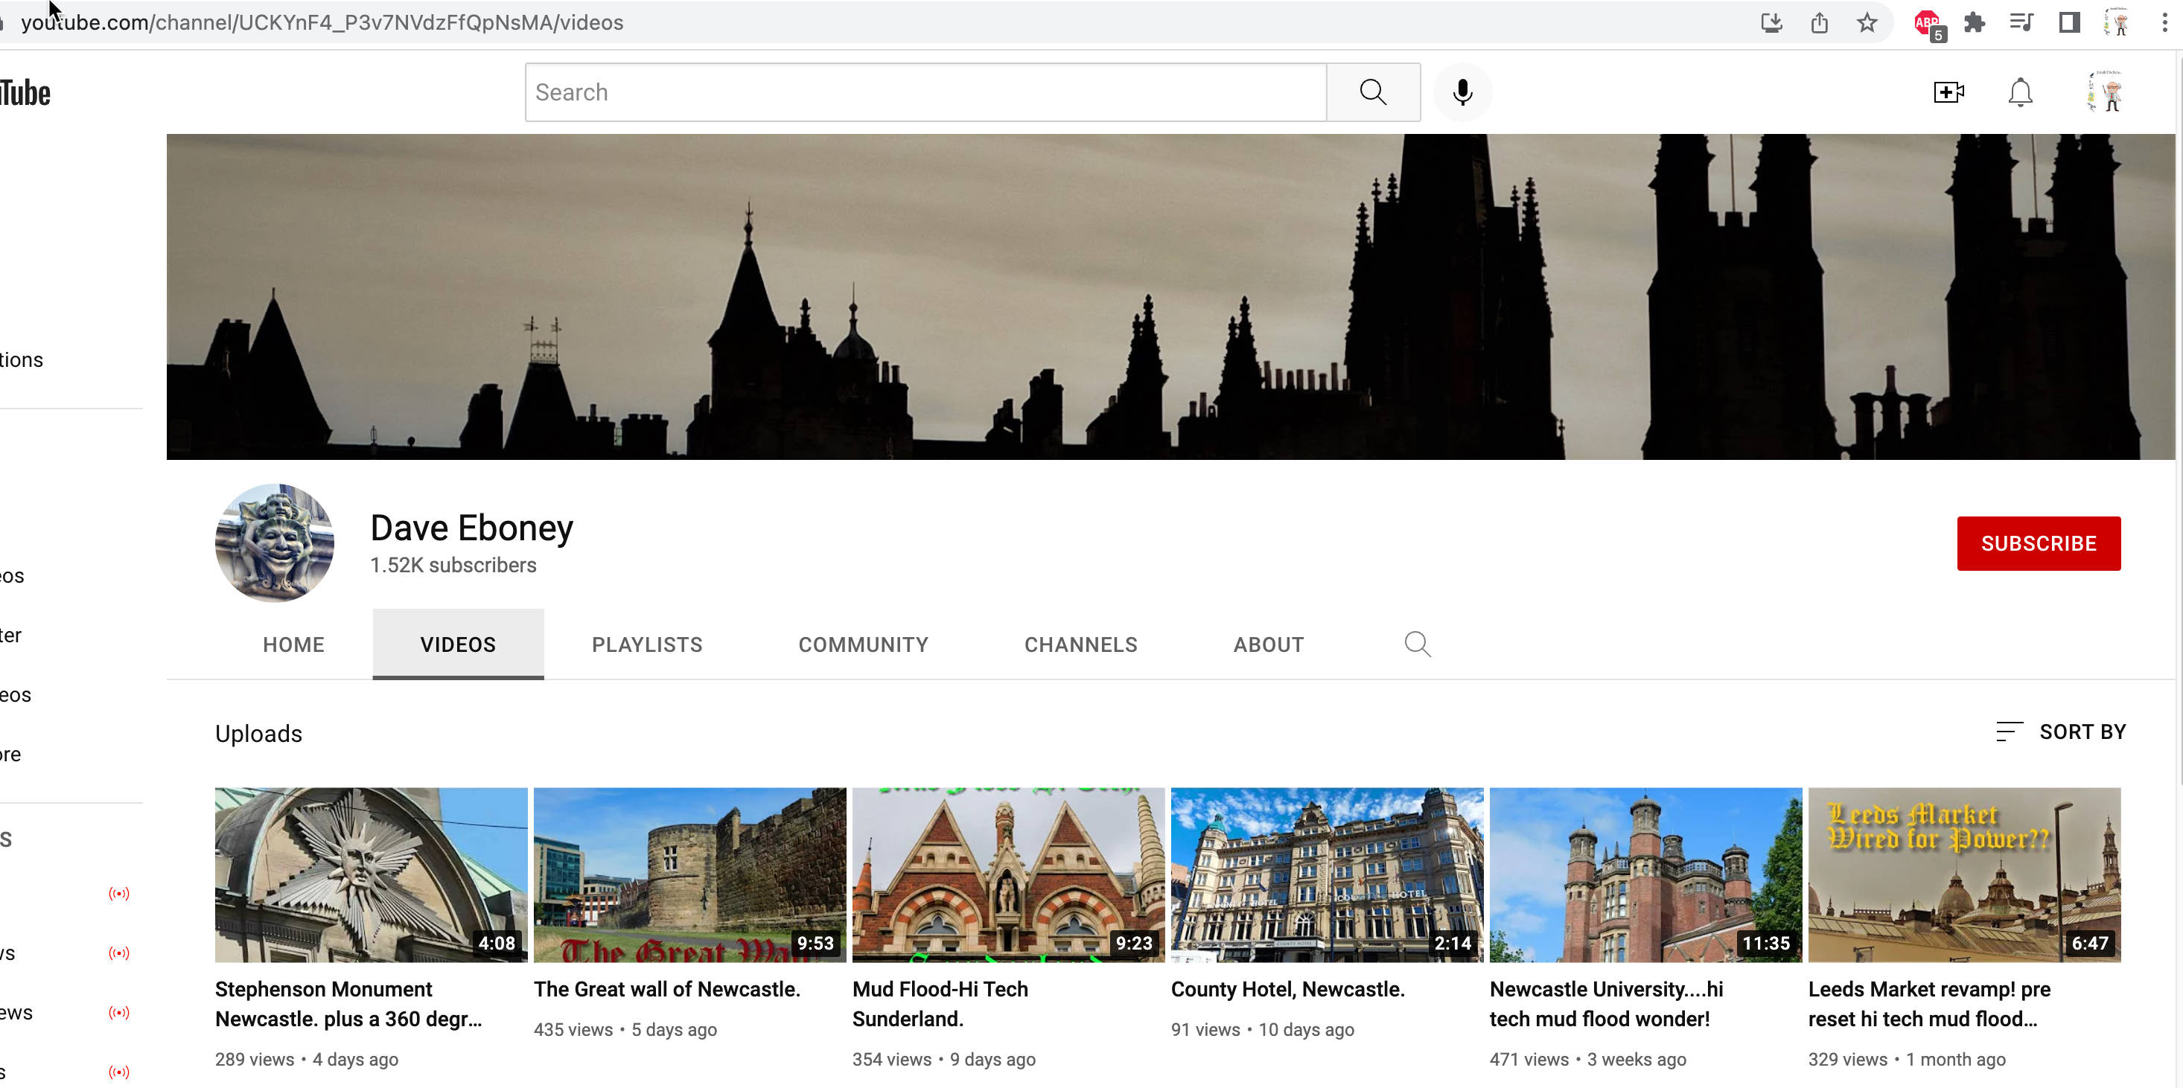Click the channel banner image
The width and height of the screenshot is (2183, 1088).
click(x=1170, y=297)
